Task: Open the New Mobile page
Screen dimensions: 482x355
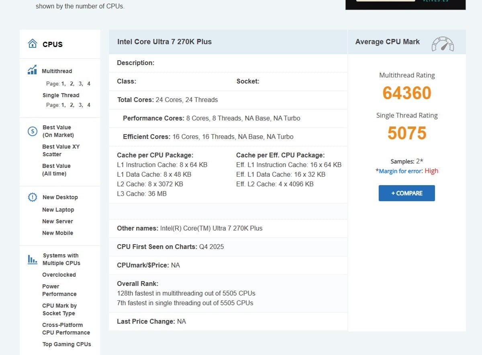Action: (57, 233)
